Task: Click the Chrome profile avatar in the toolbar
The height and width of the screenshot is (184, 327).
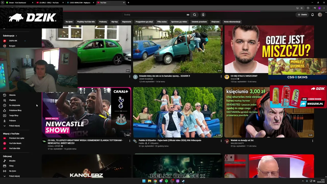Action: click(319, 8)
